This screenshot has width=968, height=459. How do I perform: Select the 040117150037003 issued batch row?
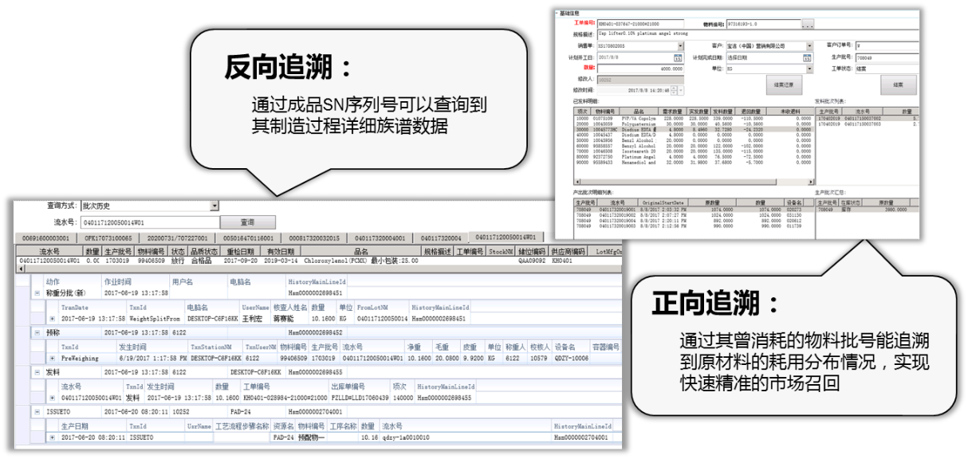coord(868,124)
